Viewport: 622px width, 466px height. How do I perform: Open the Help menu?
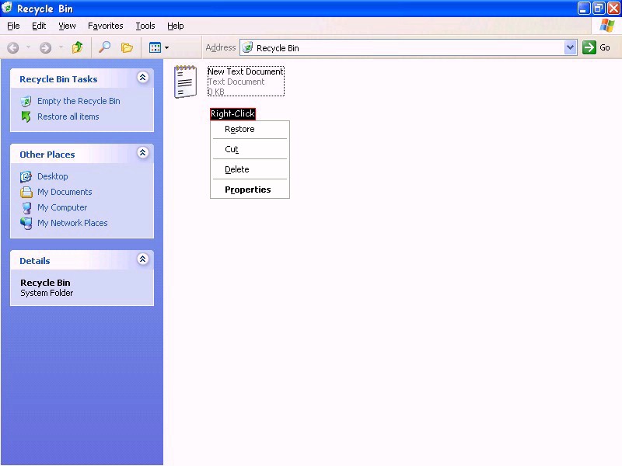pyautogui.click(x=176, y=26)
